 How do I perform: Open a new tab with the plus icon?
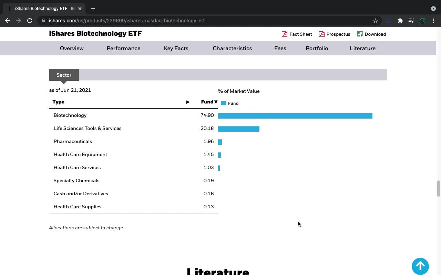(93, 9)
